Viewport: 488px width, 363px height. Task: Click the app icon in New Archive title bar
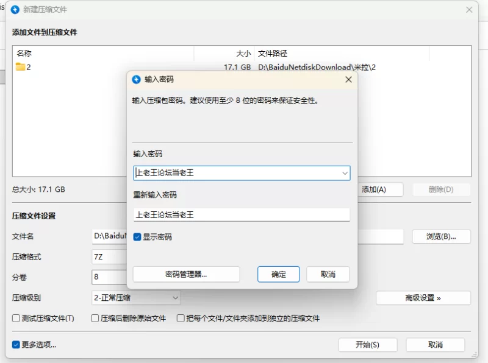pyautogui.click(x=15, y=10)
